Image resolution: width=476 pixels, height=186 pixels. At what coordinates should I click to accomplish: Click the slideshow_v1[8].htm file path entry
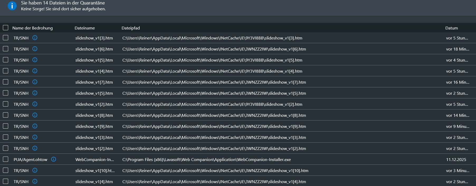click(x=214, y=115)
